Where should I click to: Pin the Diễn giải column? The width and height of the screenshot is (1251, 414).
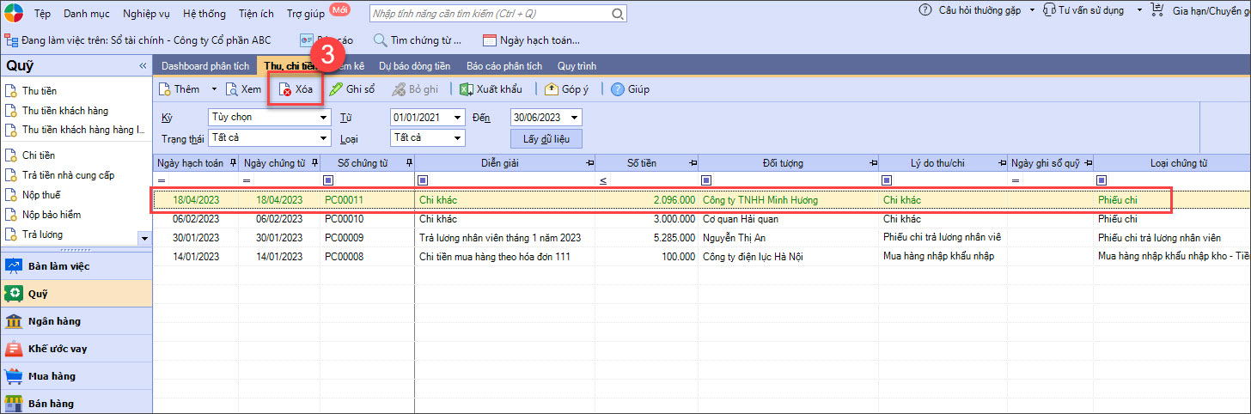pos(589,162)
